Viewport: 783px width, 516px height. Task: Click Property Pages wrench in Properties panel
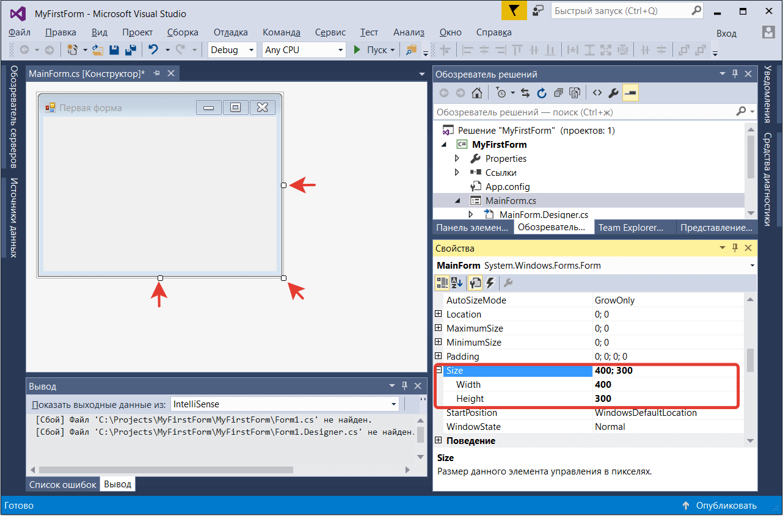pyautogui.click(x=508, y=282)
